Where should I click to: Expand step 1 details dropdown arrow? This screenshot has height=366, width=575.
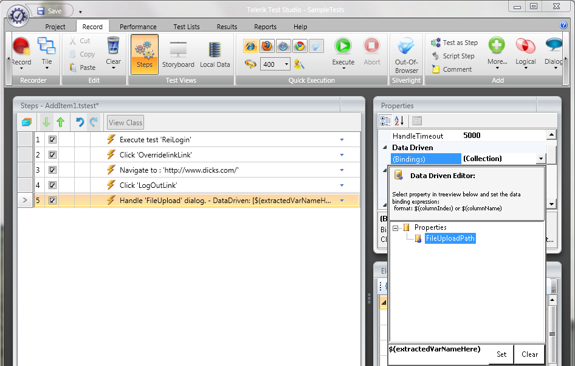point(342,140)
